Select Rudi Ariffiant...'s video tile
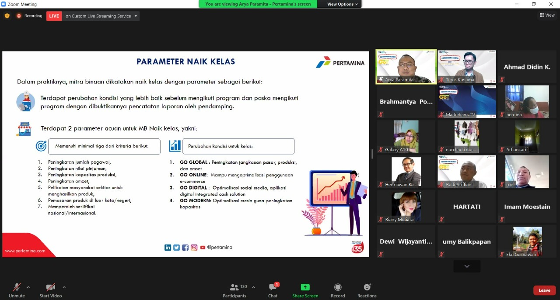 [466, 171]
